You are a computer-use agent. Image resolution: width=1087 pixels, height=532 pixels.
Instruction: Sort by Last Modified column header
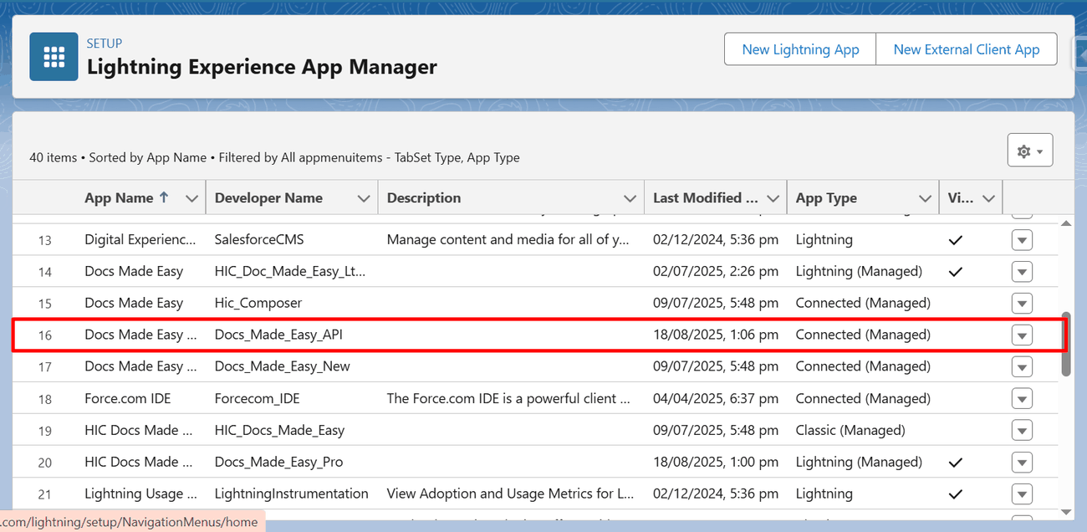pyautogui.click(x=706, y=198)
